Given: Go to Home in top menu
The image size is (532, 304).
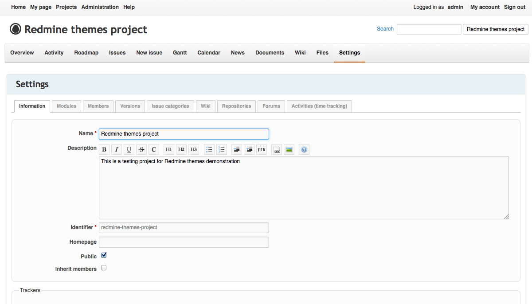Looking at the screenshot, I should pyautogui.click(x=18, y=7).
